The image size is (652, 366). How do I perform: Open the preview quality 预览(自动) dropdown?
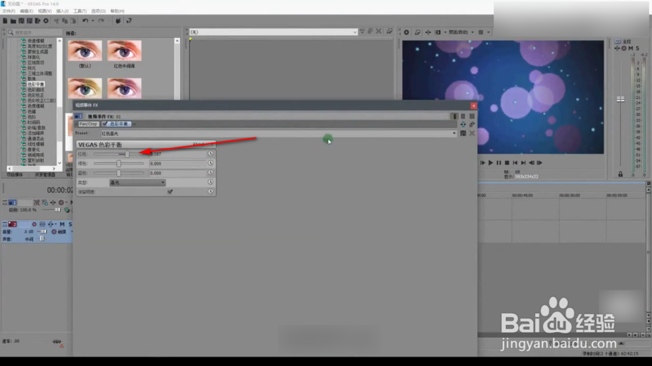pyautogui.click(x=460, y=32)
